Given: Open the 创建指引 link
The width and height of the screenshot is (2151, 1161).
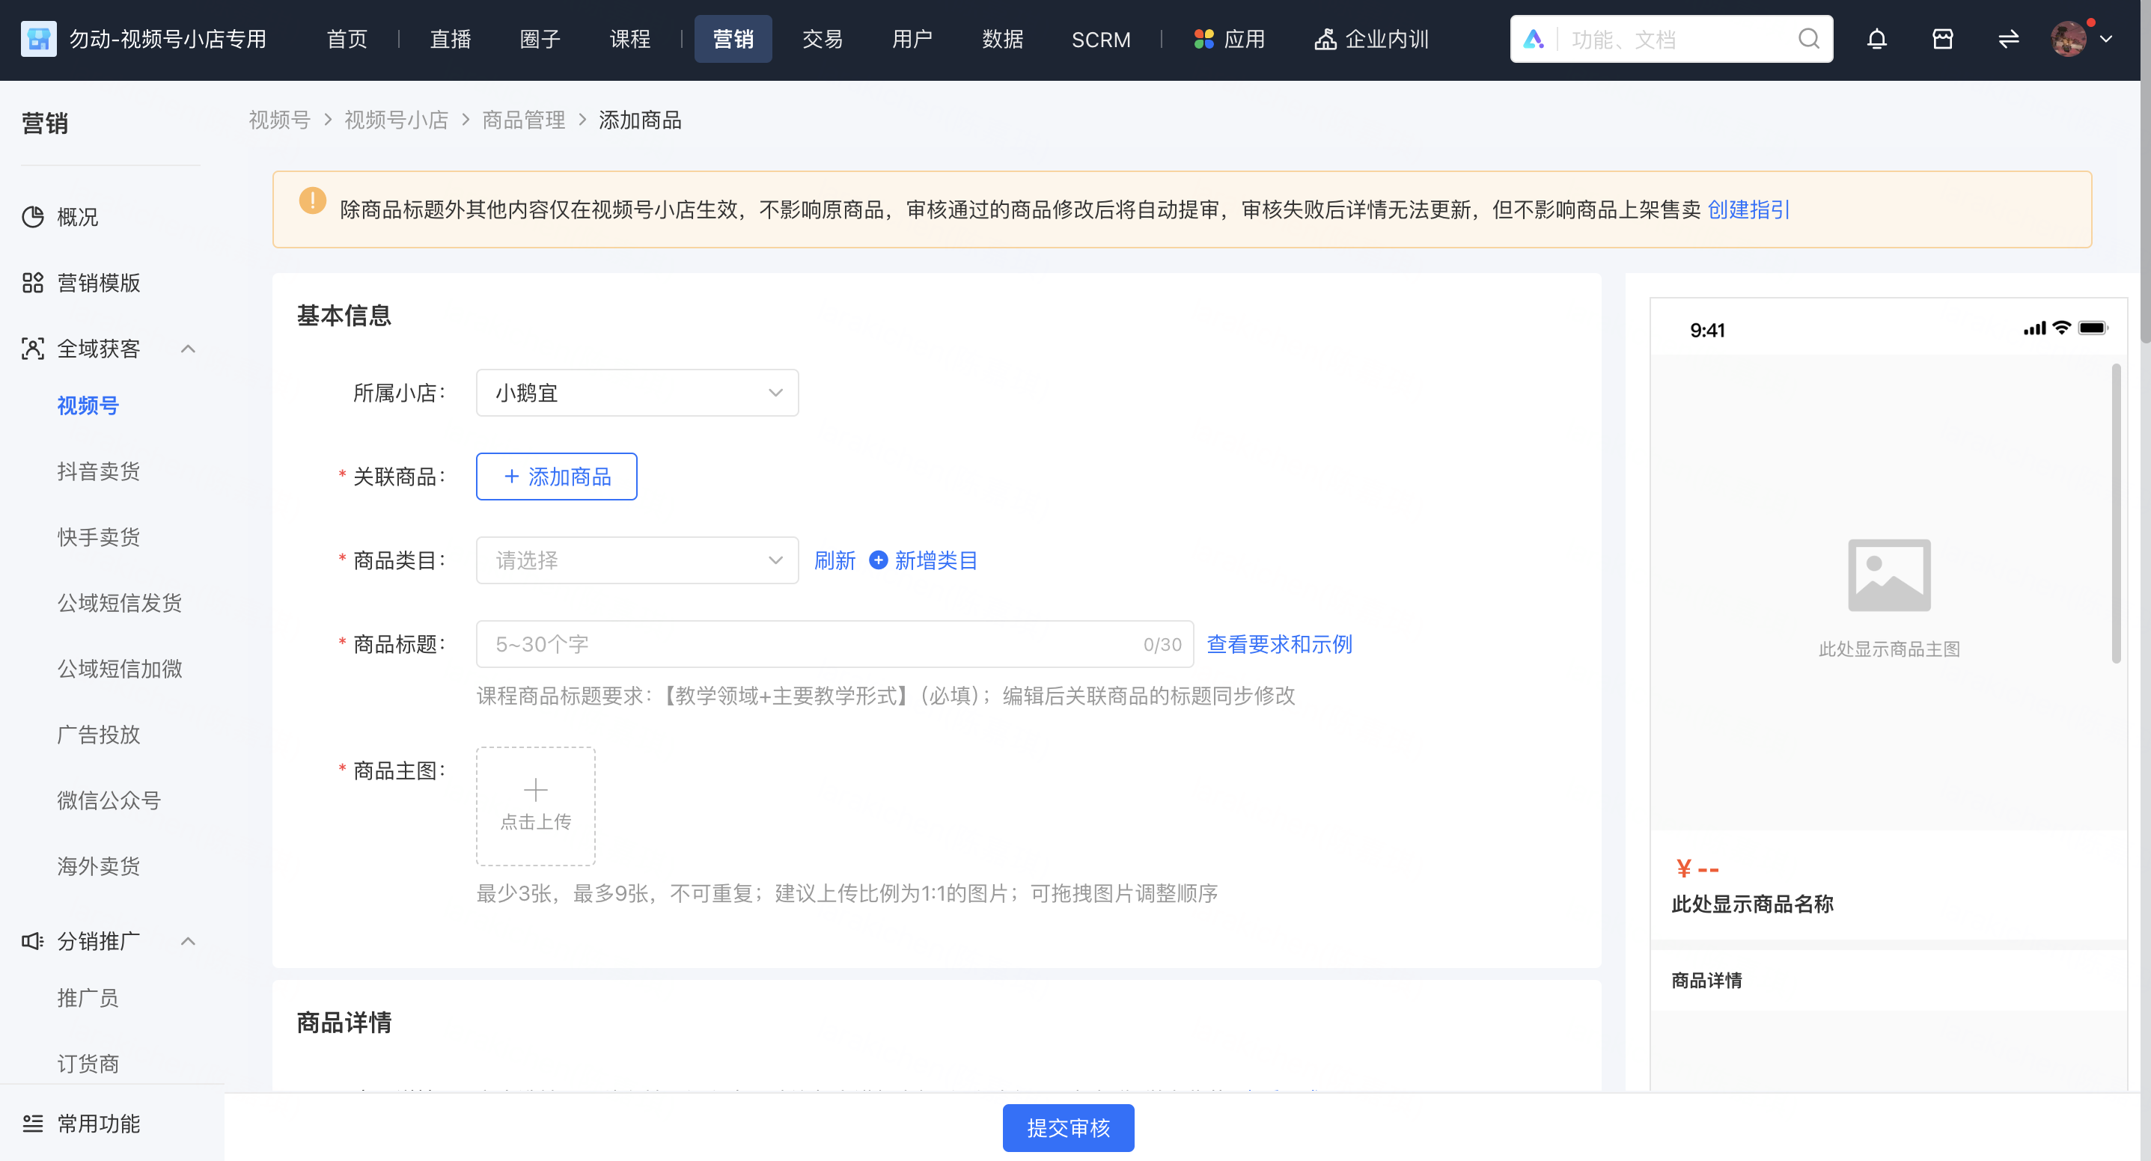Looking at the screenshot, I should 1748,209.
